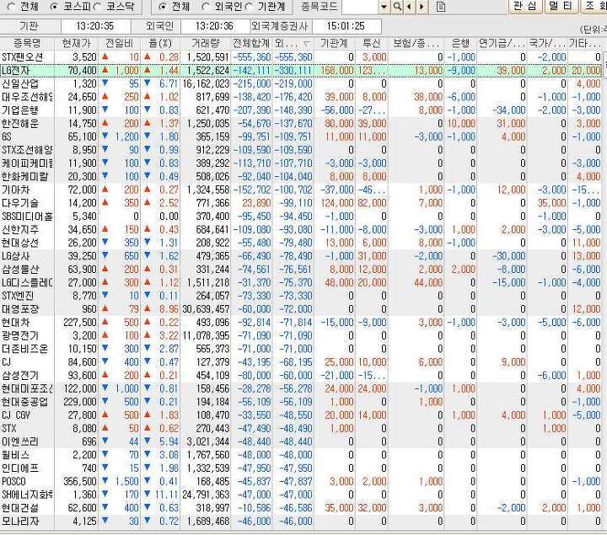Select the POSCO stock name
The width and height of the screenshot is (607, 535).
(x=14, y=481)
